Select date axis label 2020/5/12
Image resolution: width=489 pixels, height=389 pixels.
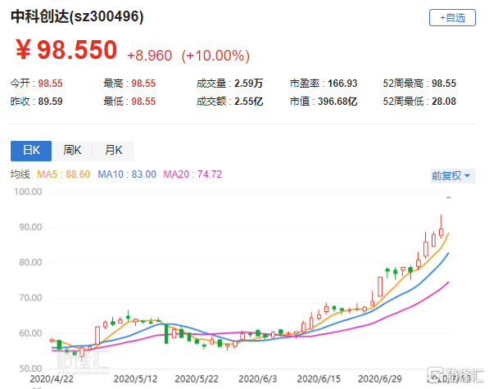coord(135,379)
